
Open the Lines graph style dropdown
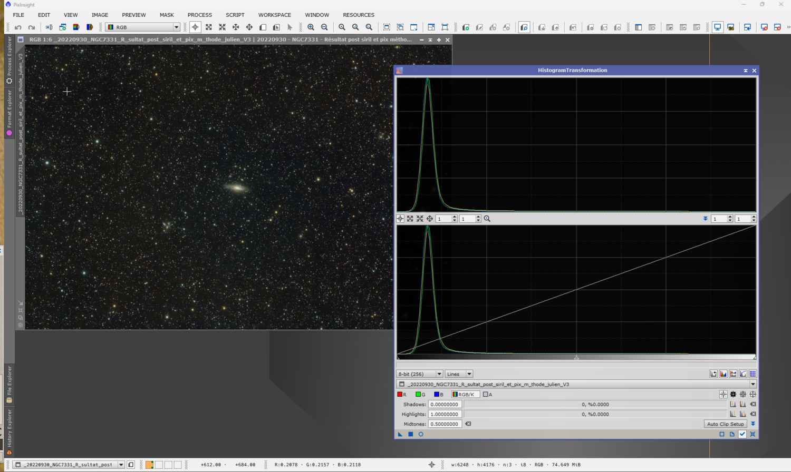[x=459, y=374]
